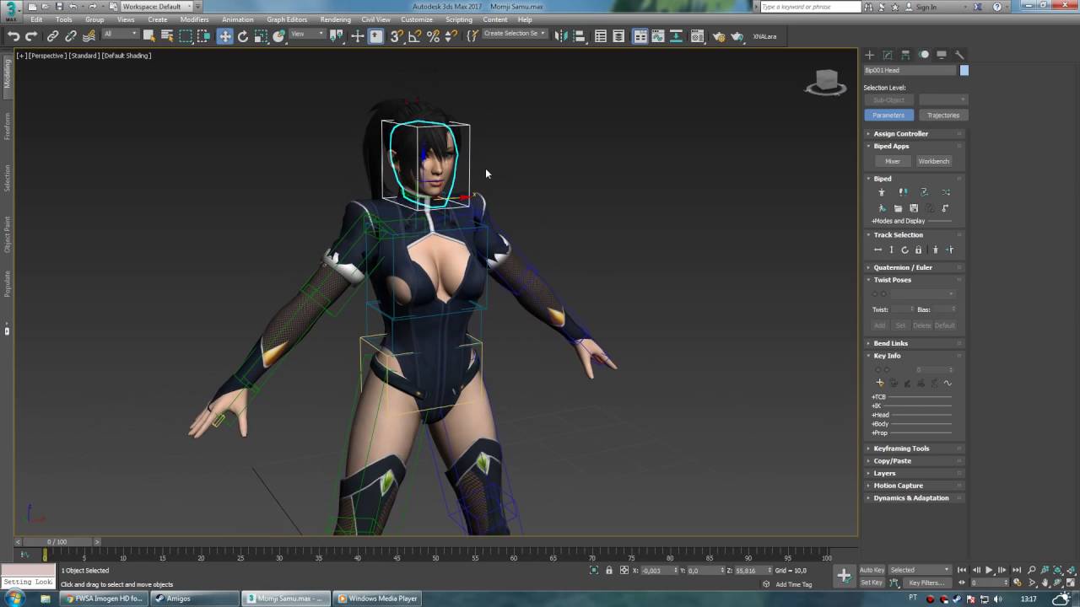The image size is (1080, 607).
Task: Expand the Quaternion / Euler rollout
Action: (903, 267)
